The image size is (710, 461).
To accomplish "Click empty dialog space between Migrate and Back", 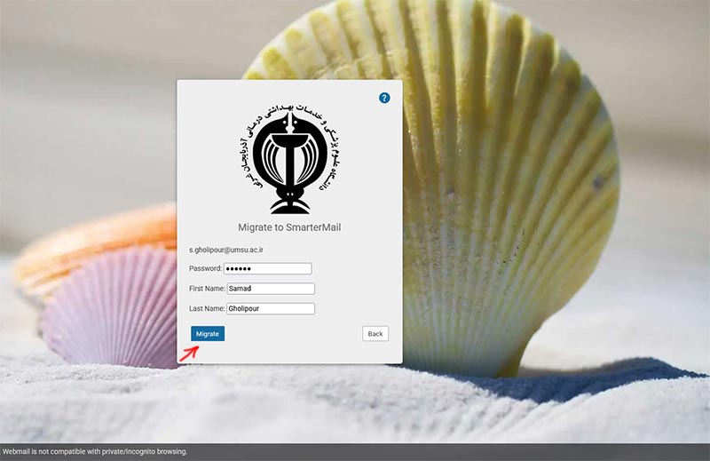I will click(x=293, y=334).
